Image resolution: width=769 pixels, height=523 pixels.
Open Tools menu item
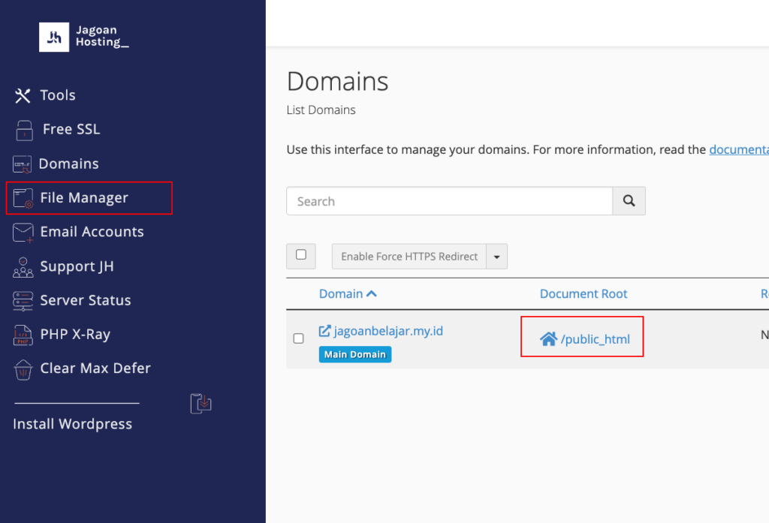pyautogui.click(x=58, y=95)
